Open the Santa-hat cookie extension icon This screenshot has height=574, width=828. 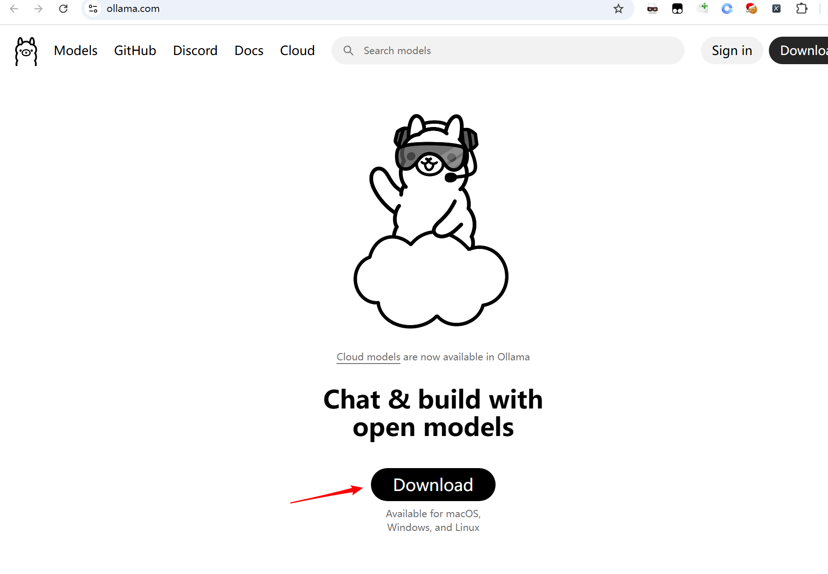coord(751,9)
